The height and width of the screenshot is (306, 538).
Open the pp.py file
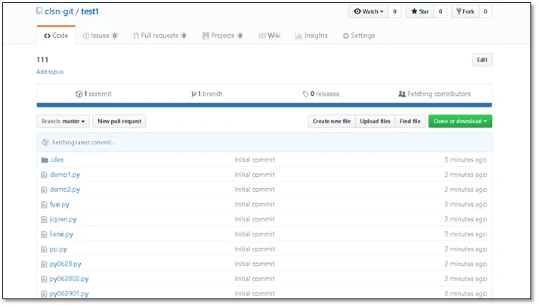point(58,250)
